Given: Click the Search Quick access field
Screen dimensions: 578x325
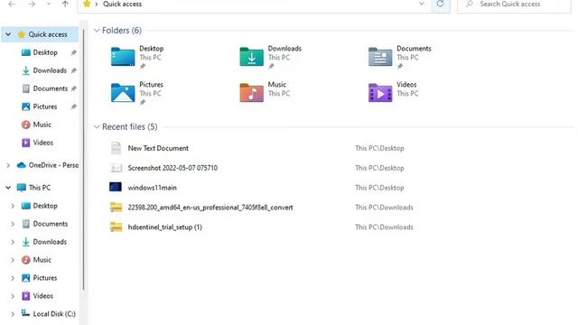Looking at the screenshot, I should pyautogui.click(x=514, y=5).
